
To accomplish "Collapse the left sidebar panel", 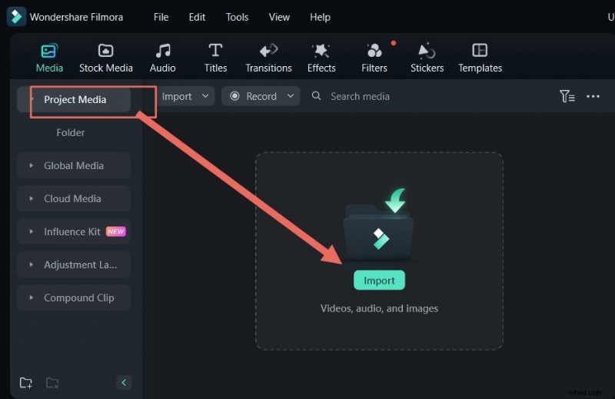I will [124, 383].
